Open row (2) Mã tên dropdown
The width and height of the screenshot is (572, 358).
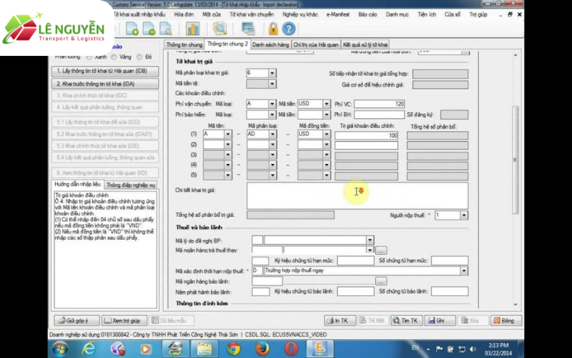point(227,145)
